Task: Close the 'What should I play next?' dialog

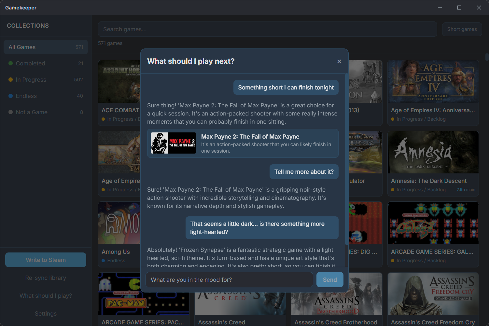Action: (x=339, y=61)
